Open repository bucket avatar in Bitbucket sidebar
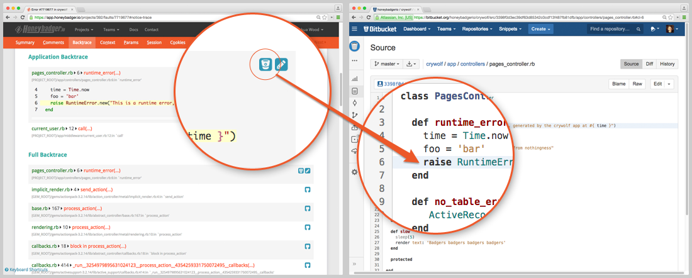The height and width of the screenshot is (278, 692). (x=355, y=46)
